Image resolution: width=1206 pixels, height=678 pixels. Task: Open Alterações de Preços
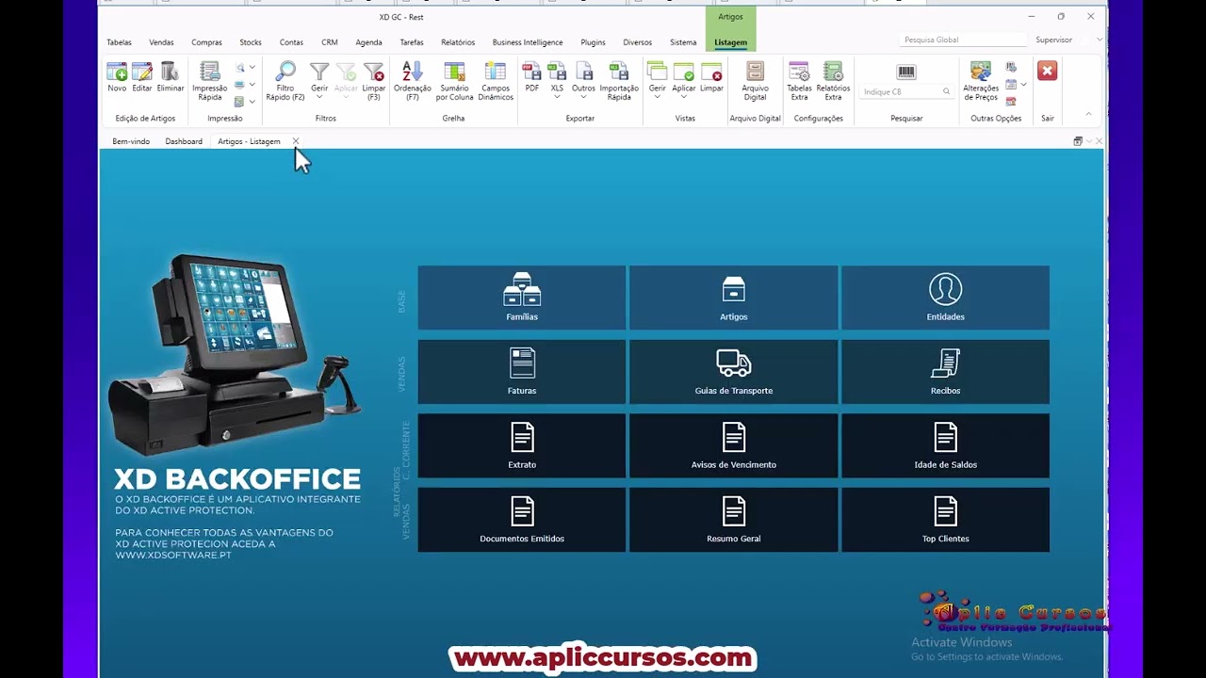[981, 81]
